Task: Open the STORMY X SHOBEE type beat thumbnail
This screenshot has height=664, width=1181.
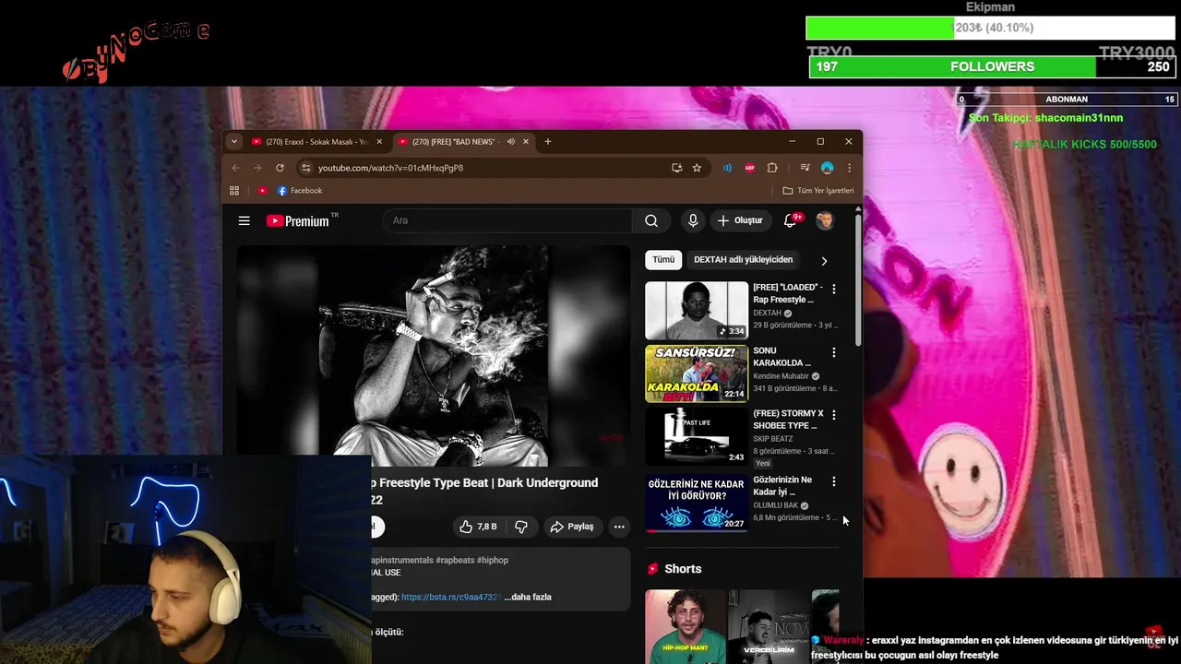Action: click(x=697, y=436)
